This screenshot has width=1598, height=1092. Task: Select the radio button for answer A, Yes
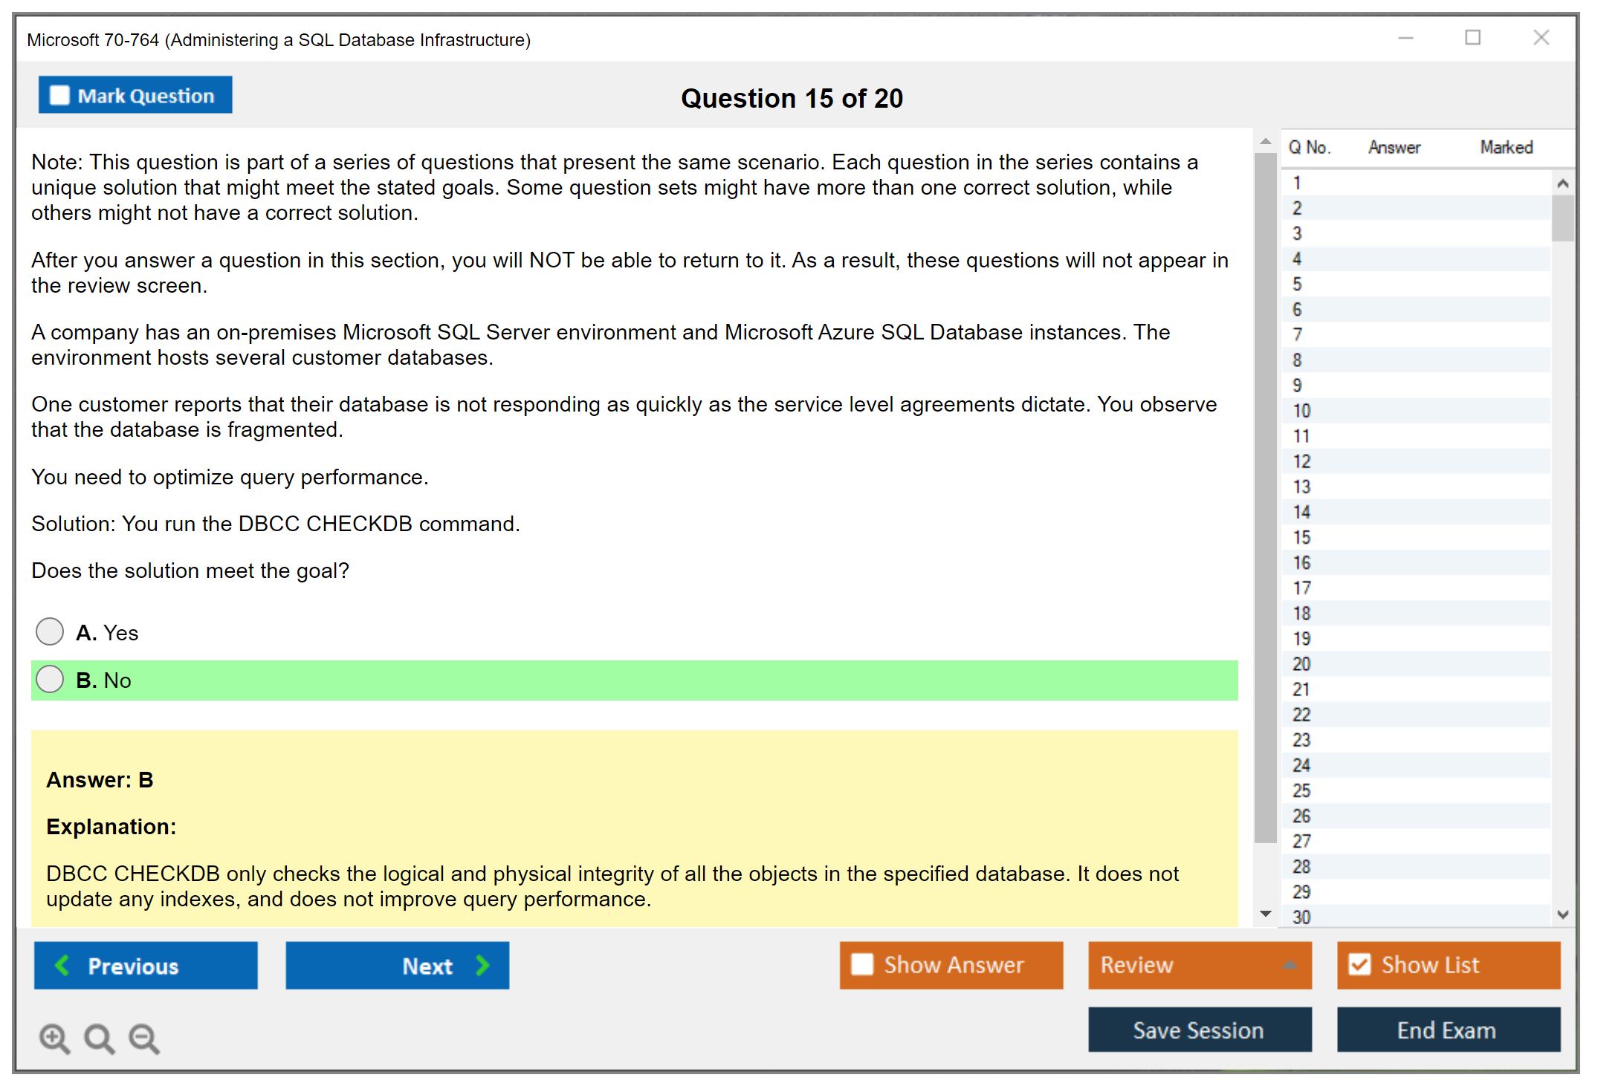[x=50, y=631]
